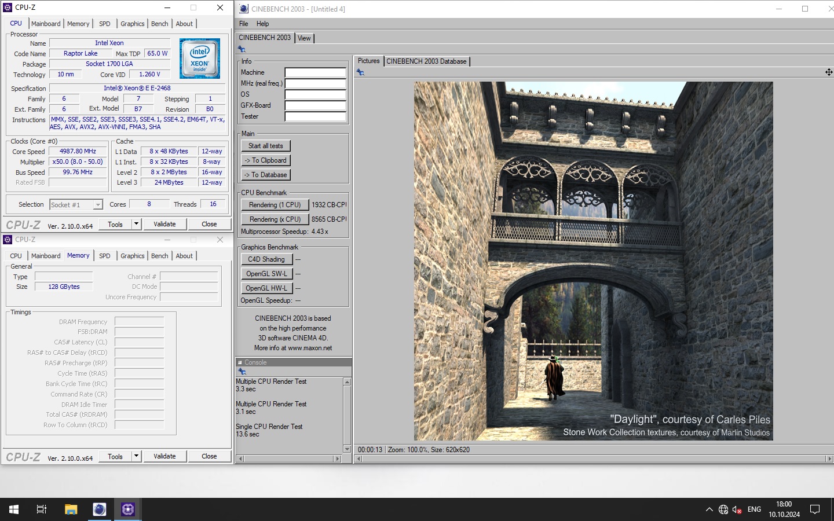834x521 pixels.
Task: Switch to the CPU-Z taskbar icon
Action: click(x=128, y=509)
